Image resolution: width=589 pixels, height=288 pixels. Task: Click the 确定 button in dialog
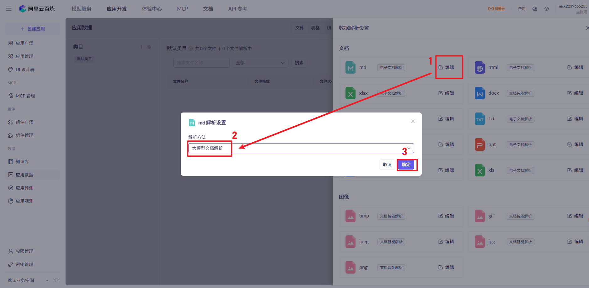(406, 165)
